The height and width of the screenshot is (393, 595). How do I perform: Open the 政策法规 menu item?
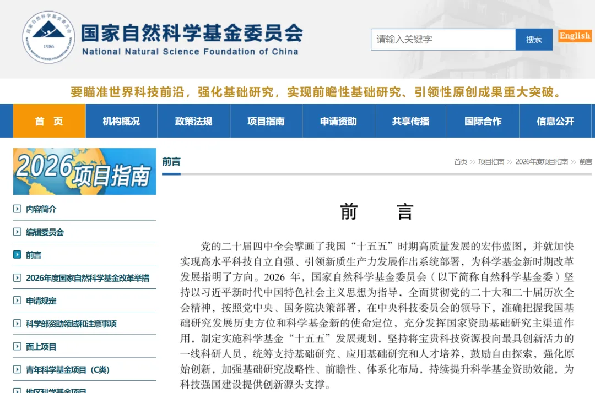click(x=193, y=121)
